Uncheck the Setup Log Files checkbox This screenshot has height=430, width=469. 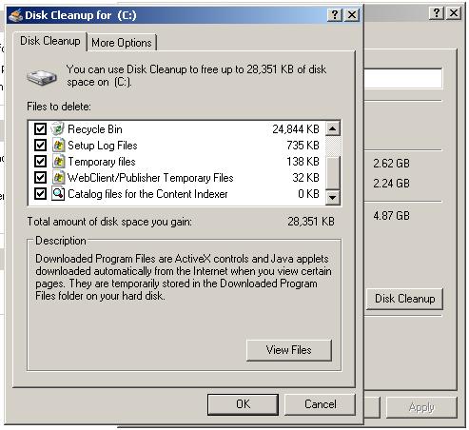coord(40,146)
